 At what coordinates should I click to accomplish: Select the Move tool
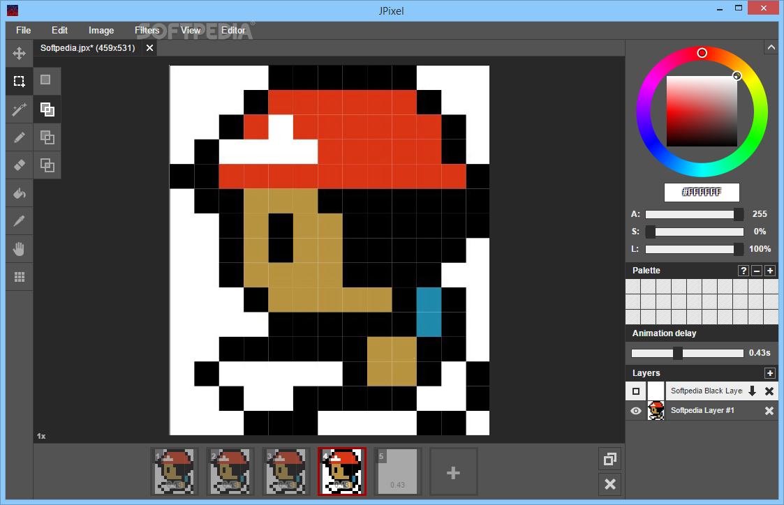[x=19, y=53]
